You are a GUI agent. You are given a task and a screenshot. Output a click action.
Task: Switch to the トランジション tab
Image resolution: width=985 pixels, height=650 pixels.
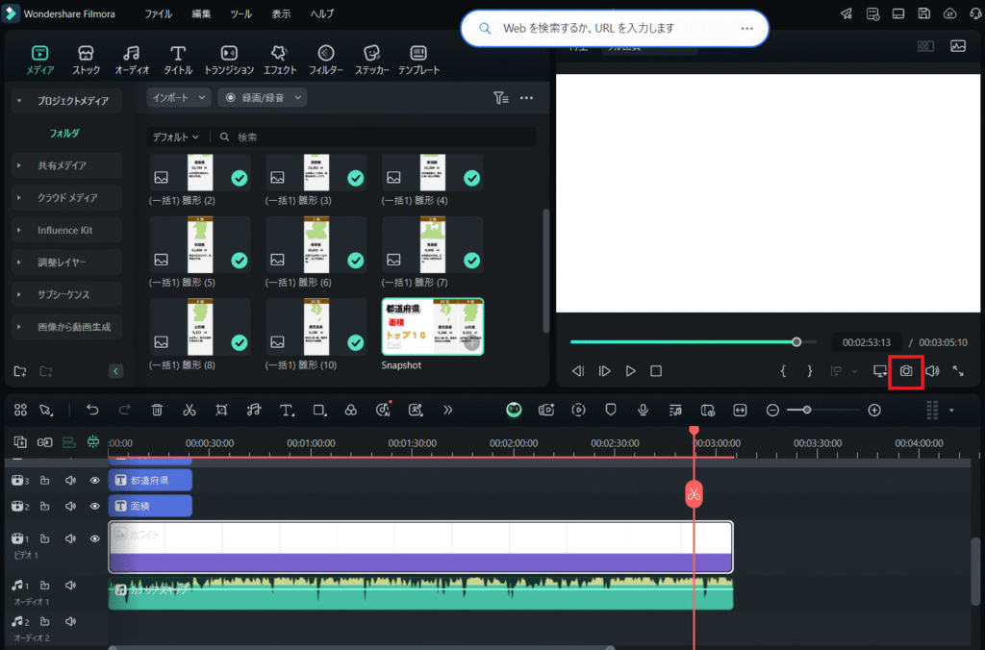[229, 60]
